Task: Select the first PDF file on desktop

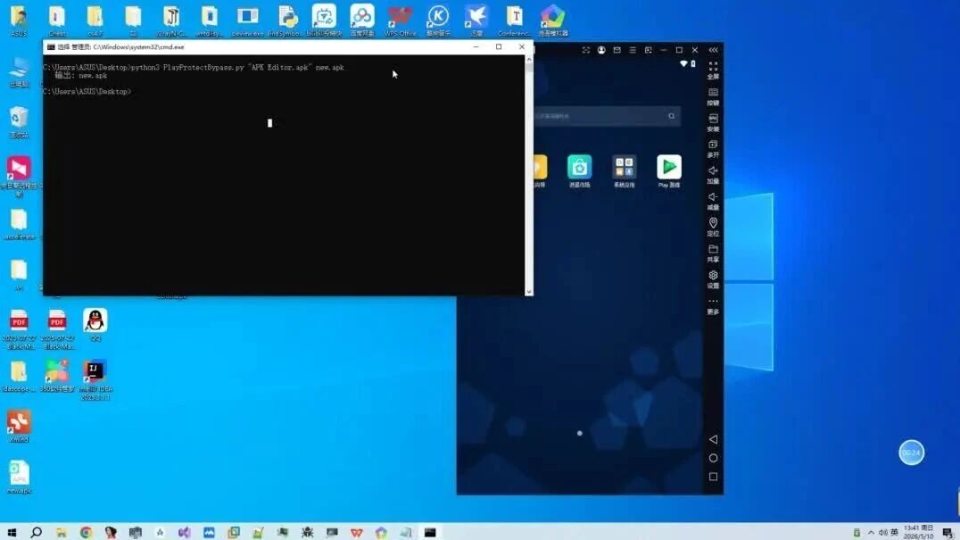Action: click(x=19, y=328)
